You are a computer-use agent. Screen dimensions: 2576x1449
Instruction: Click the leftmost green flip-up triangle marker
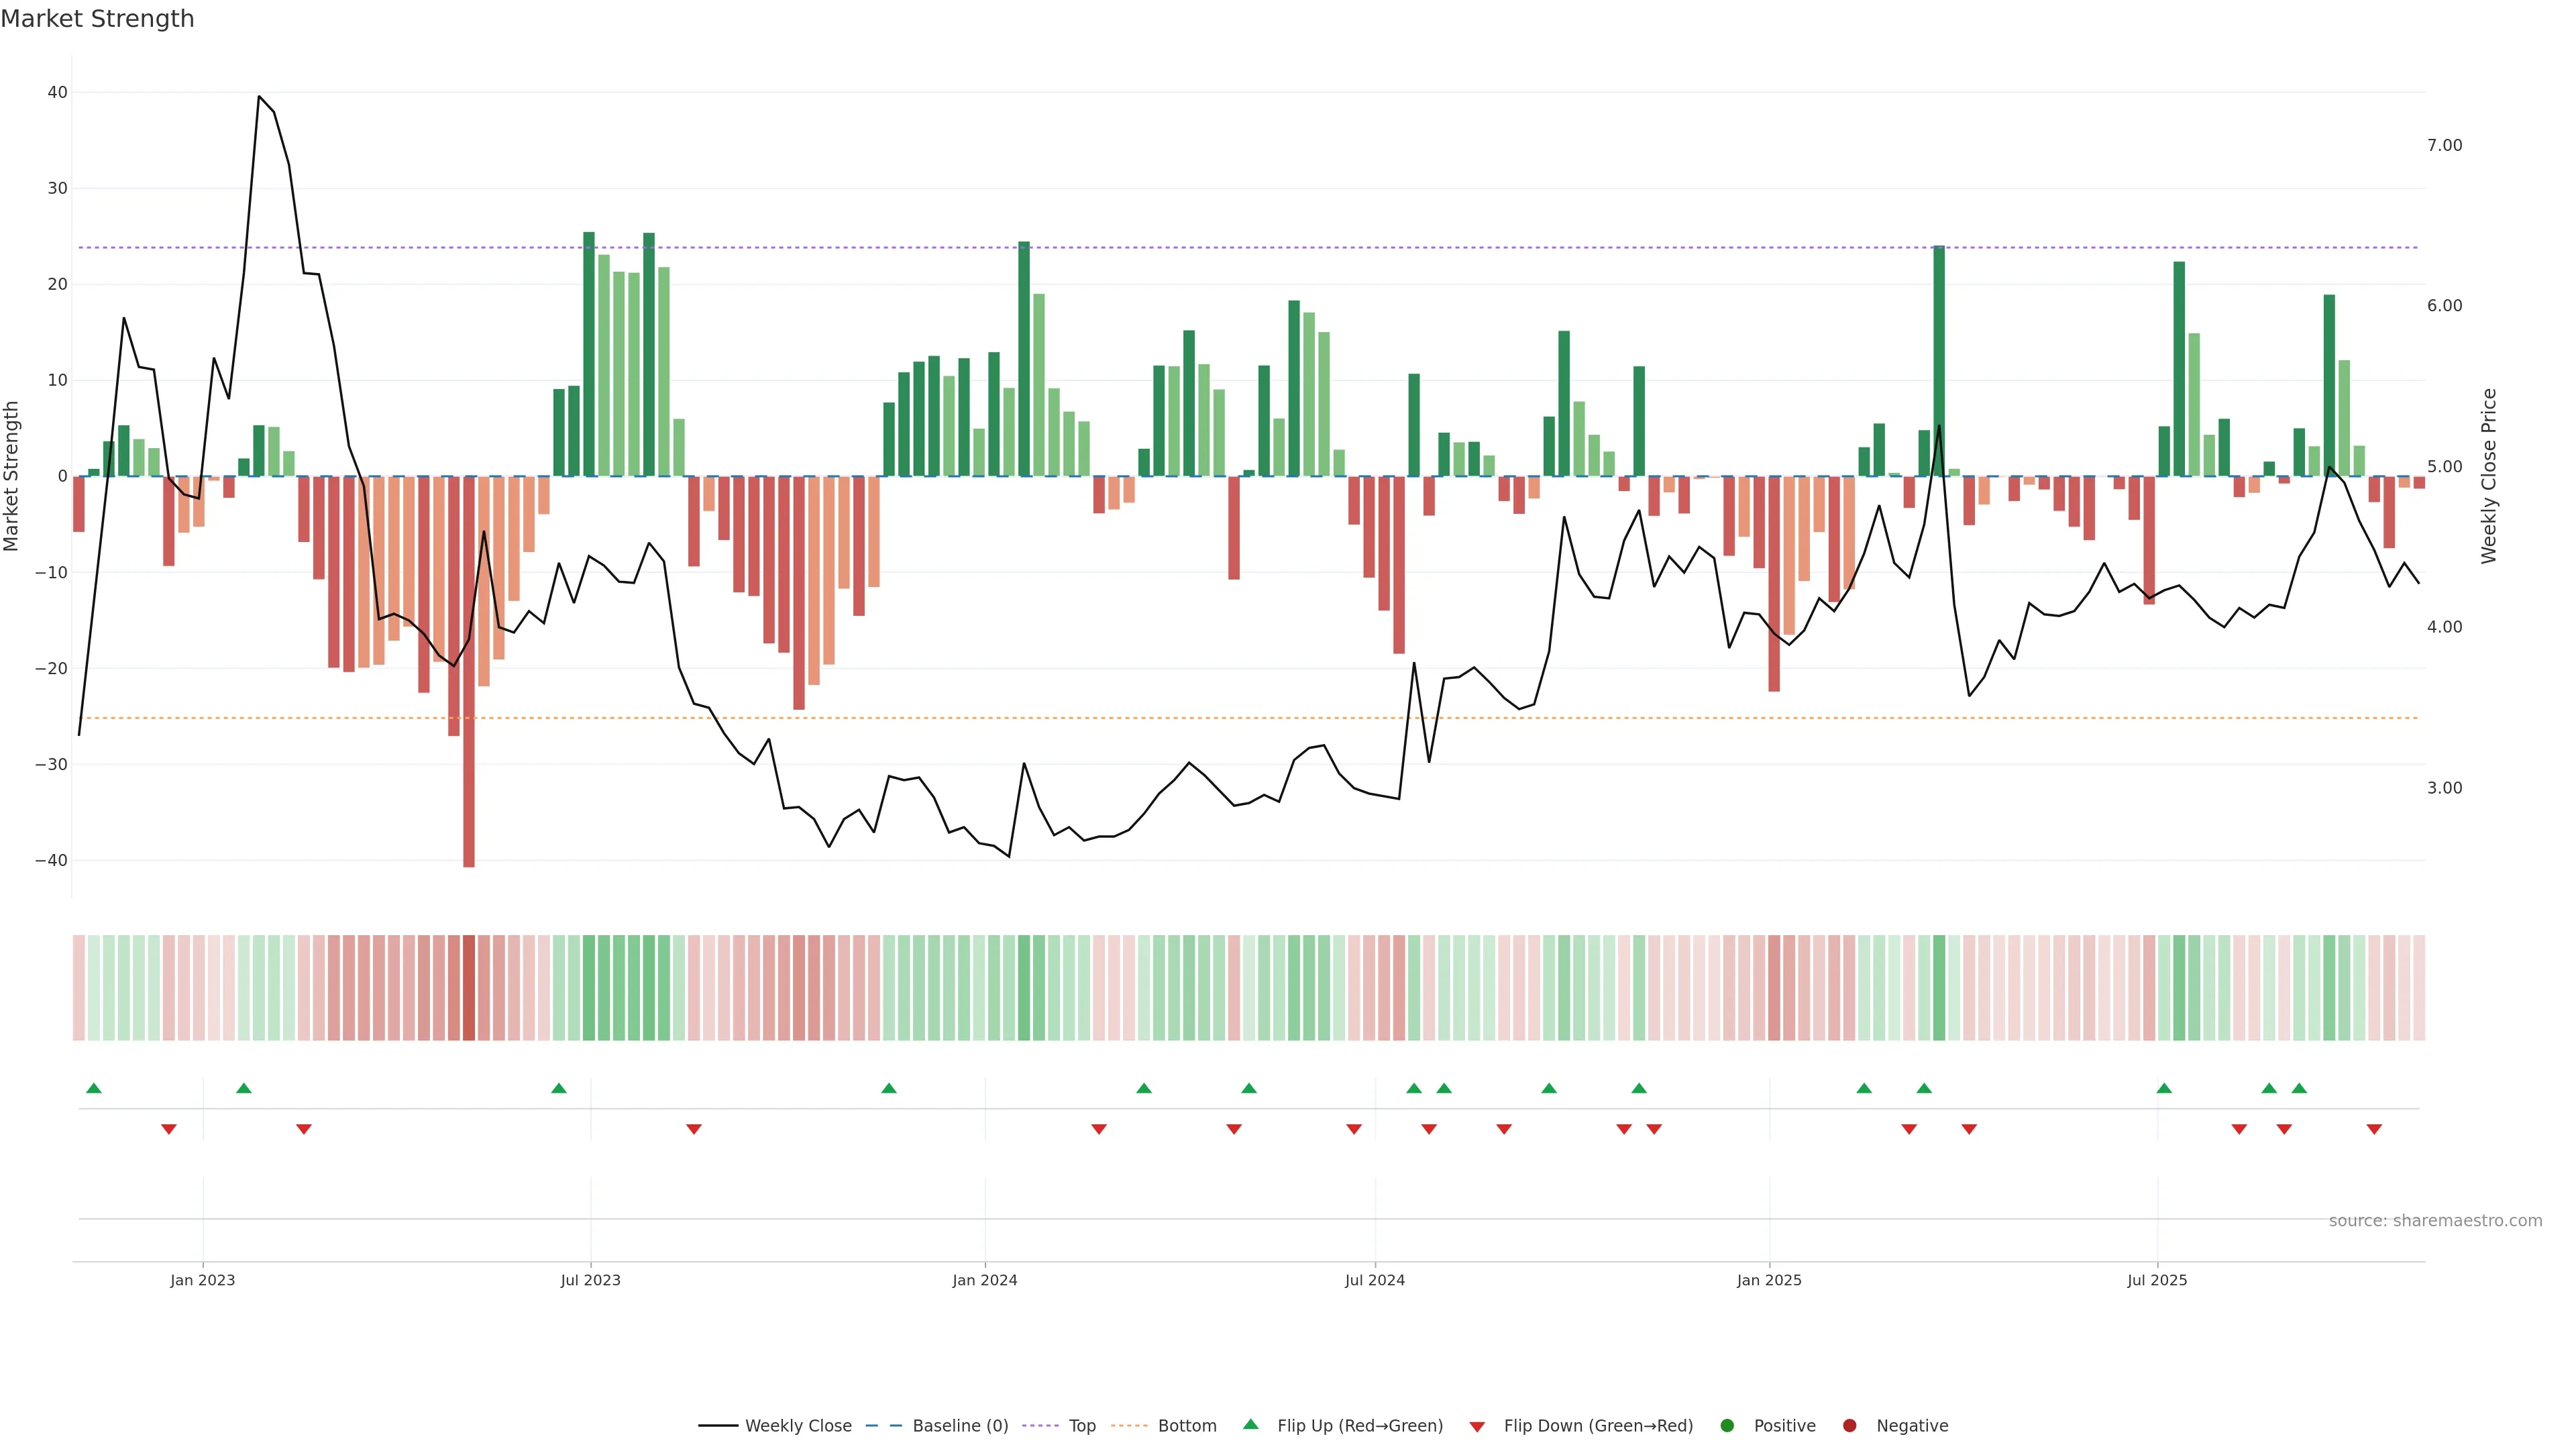pos(94,1088)
